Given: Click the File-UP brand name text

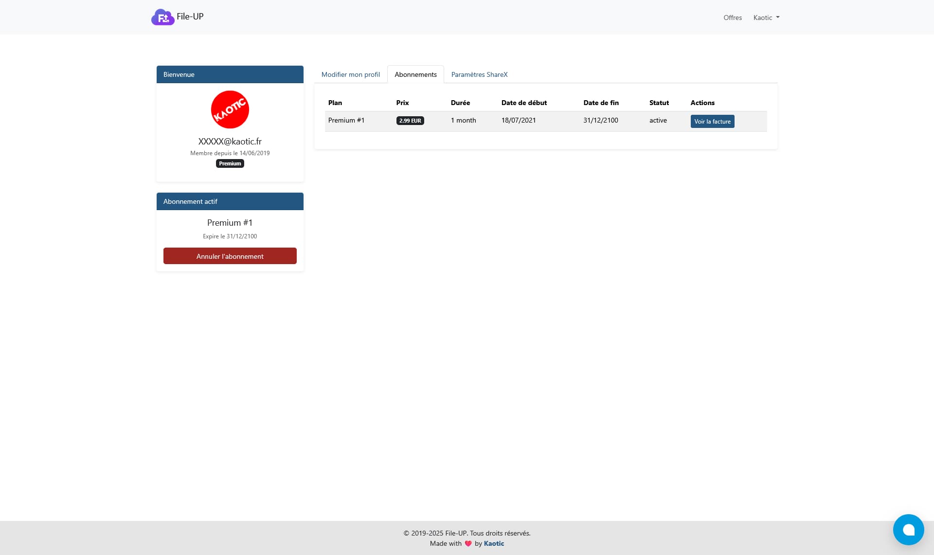Looking at the screenshot, I should click(190, 17).
